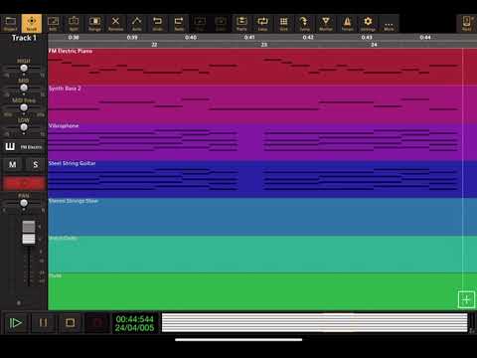Tap the keyboard instrument icon
This screenshot has width=477, height=358.
tap(10, 146)
